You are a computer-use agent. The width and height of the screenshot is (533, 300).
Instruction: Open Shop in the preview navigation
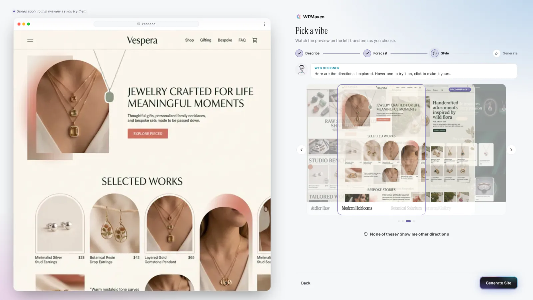coord(190,40)
